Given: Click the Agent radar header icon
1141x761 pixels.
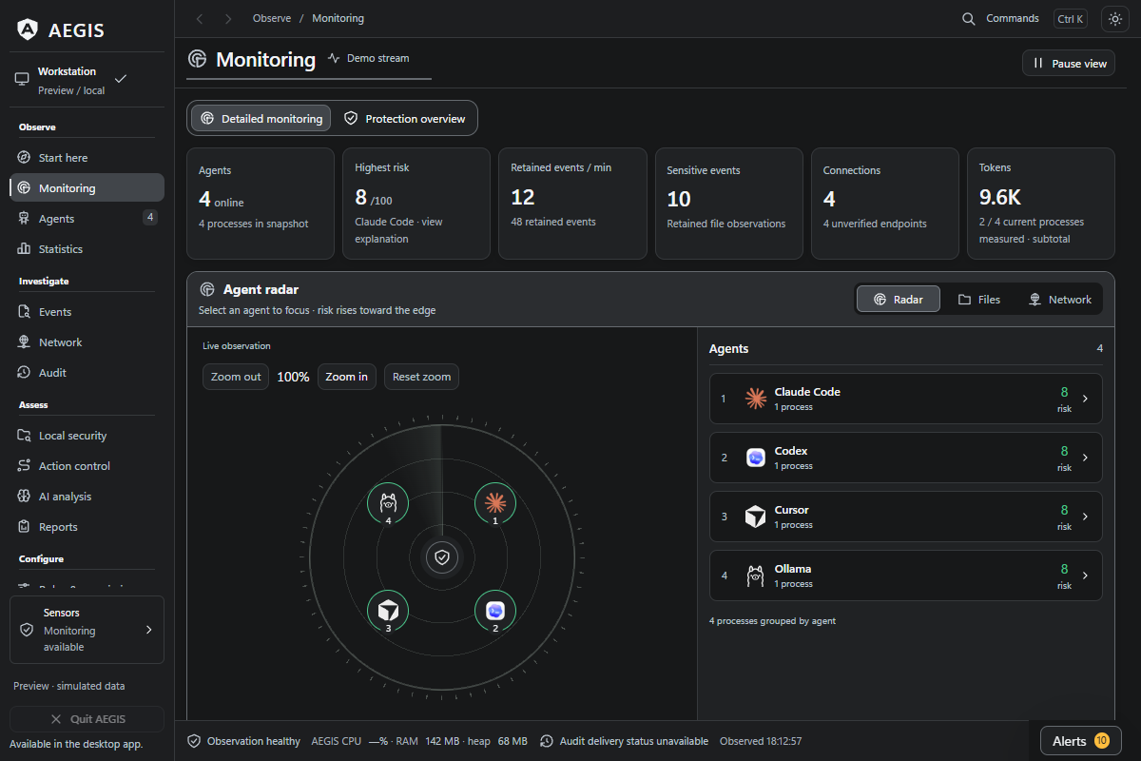Looking at the screenshot, I should tap(206, 289).
